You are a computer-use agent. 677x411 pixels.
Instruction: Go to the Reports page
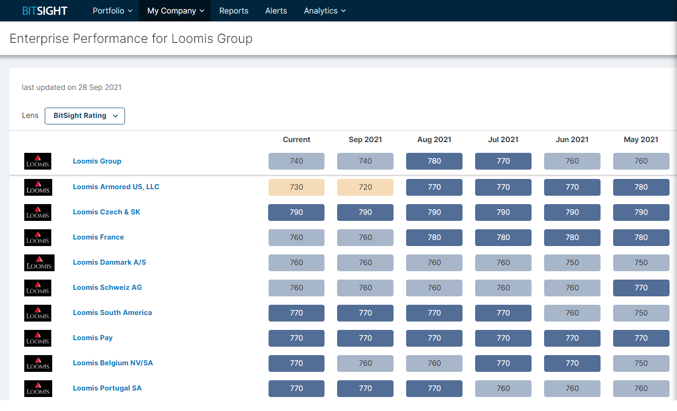click(x=234, y=11)
